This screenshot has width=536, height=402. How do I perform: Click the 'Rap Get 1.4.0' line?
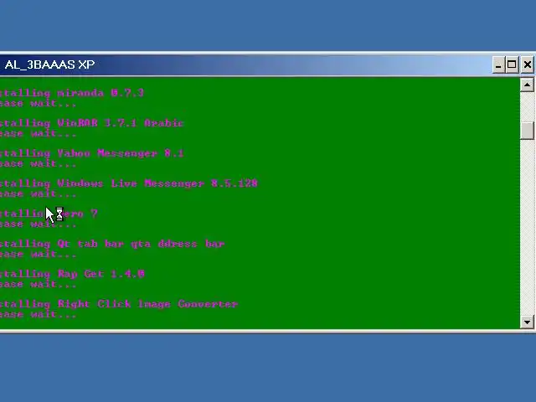[72, 274]
